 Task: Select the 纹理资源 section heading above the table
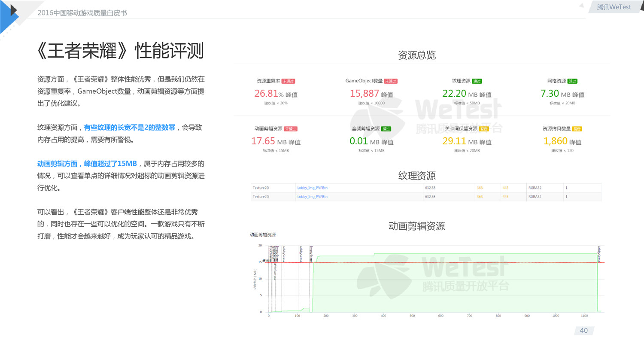[x=416, y=176]
